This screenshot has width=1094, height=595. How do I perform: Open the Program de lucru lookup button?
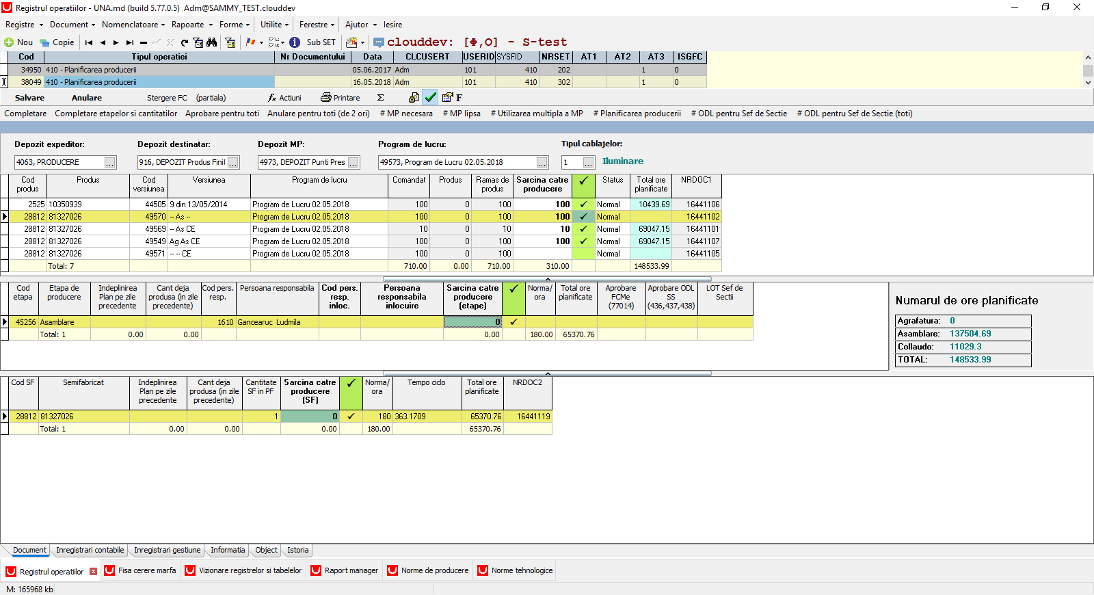point(542,162)
